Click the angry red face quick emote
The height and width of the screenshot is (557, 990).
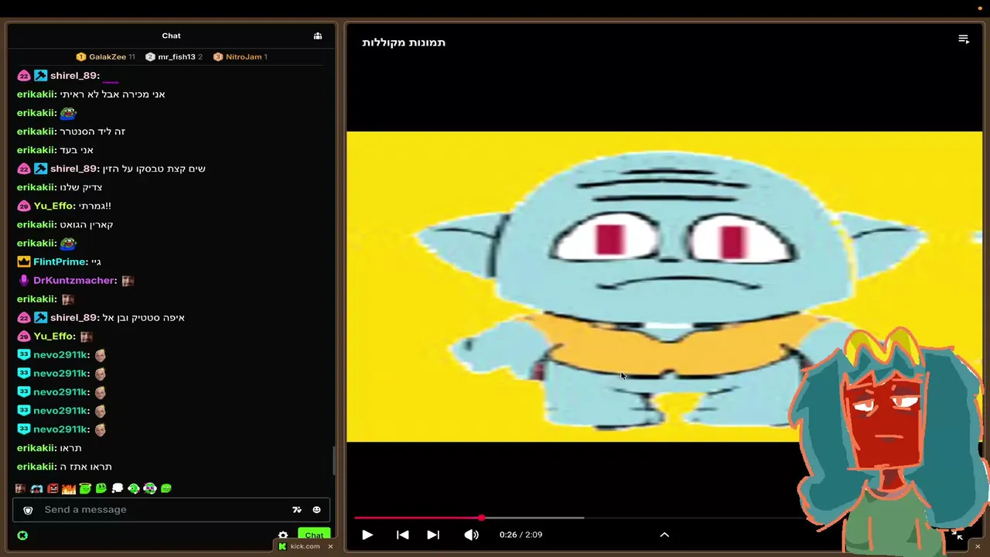point(53,488)
